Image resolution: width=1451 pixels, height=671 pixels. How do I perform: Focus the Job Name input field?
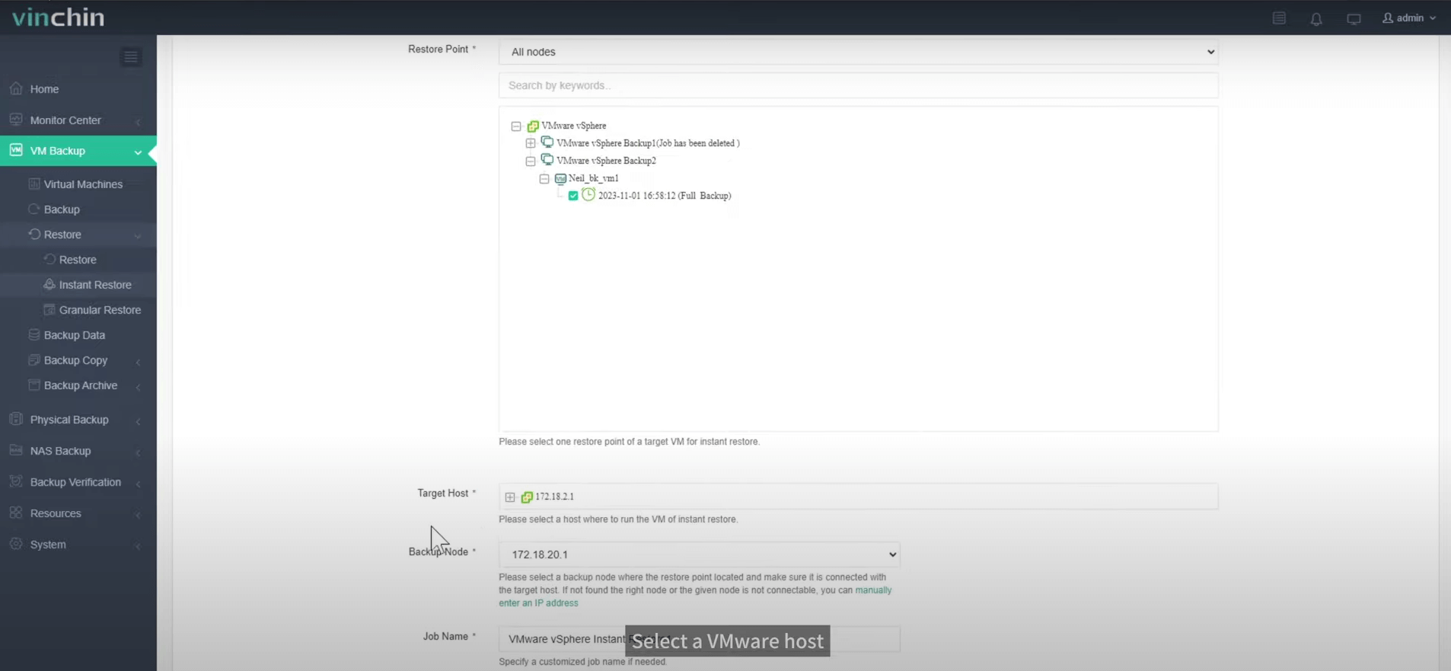coord(699,639)
